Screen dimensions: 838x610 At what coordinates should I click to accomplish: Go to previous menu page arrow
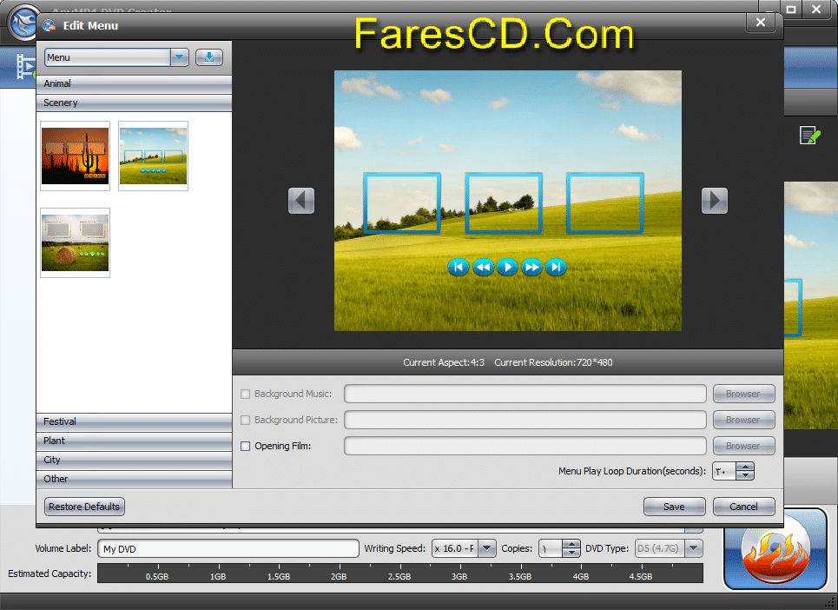[301, 201]
